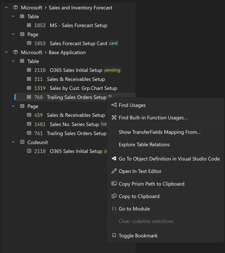Select Open In Text Editor
This screenshot has height=253, width=225.
coord(166,171)
